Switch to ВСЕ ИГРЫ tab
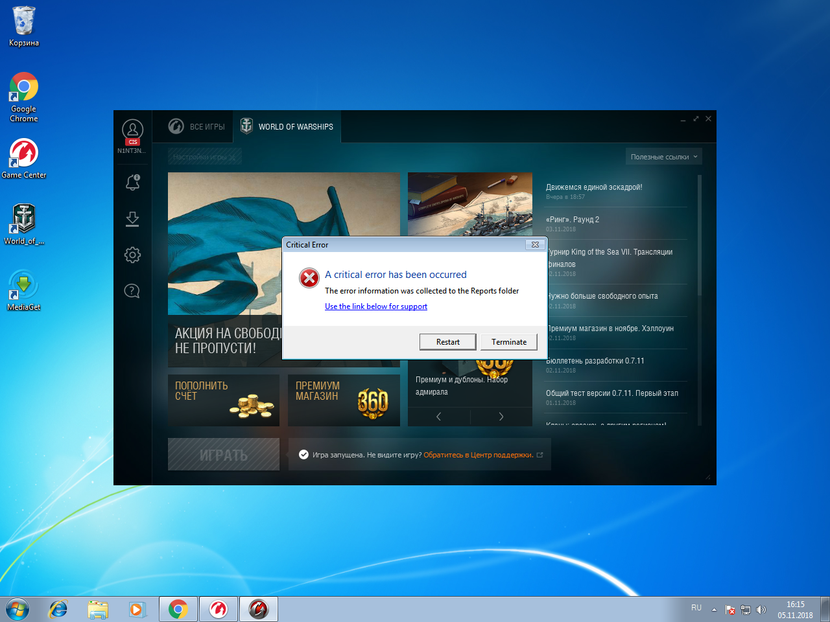This screenshot has height=622, width=830. pos(198,127)
